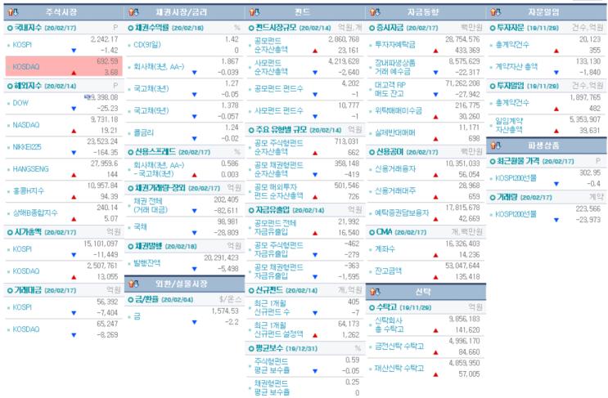The image size is (608, 398).
Task: Open the 금 price link
Action: click(137, 317)
